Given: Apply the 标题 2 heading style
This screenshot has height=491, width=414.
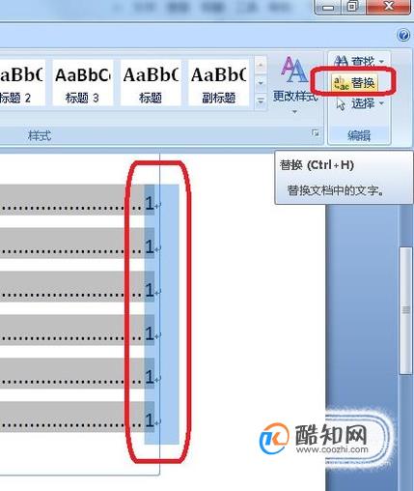Looking at the screenshot, I should (21, 83).
